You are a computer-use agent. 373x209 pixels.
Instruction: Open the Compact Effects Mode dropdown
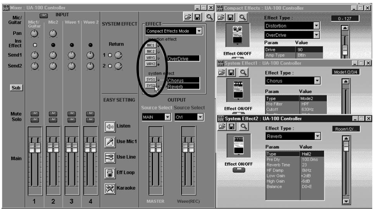coord(199,31)
